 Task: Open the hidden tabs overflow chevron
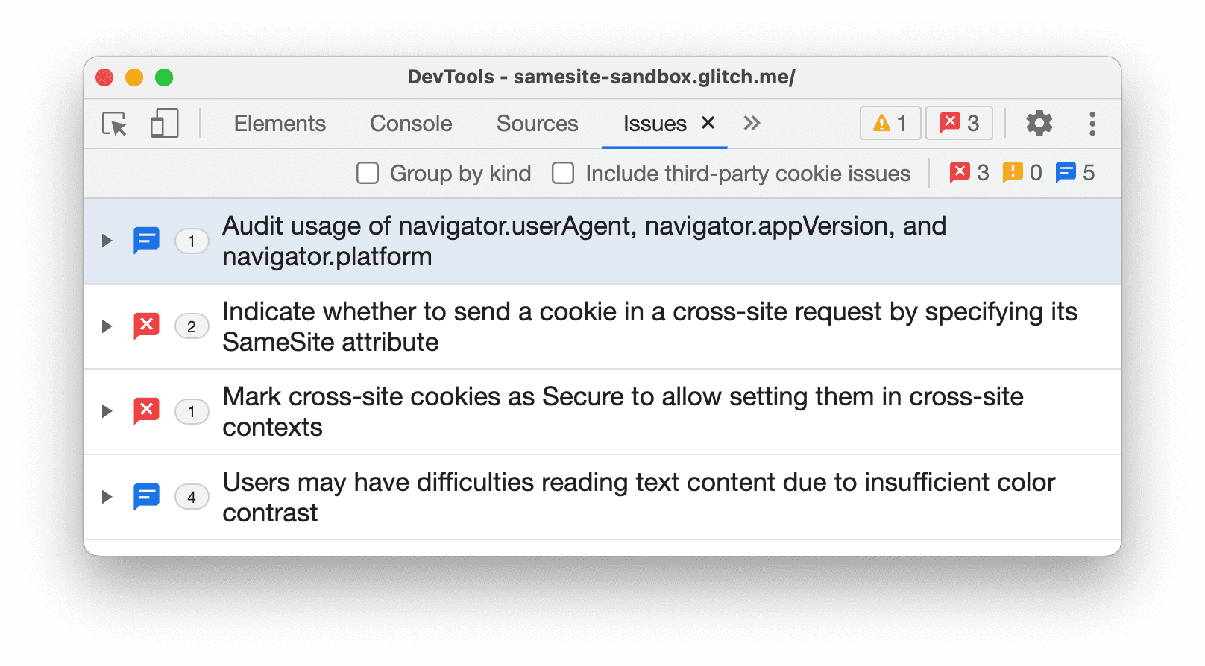[751, 123]
